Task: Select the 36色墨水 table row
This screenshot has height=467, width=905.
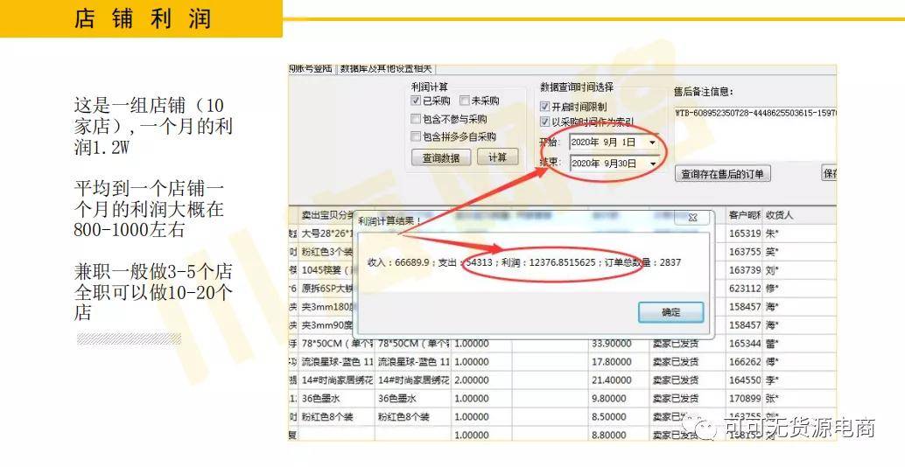Action: [x=562, y=399]
